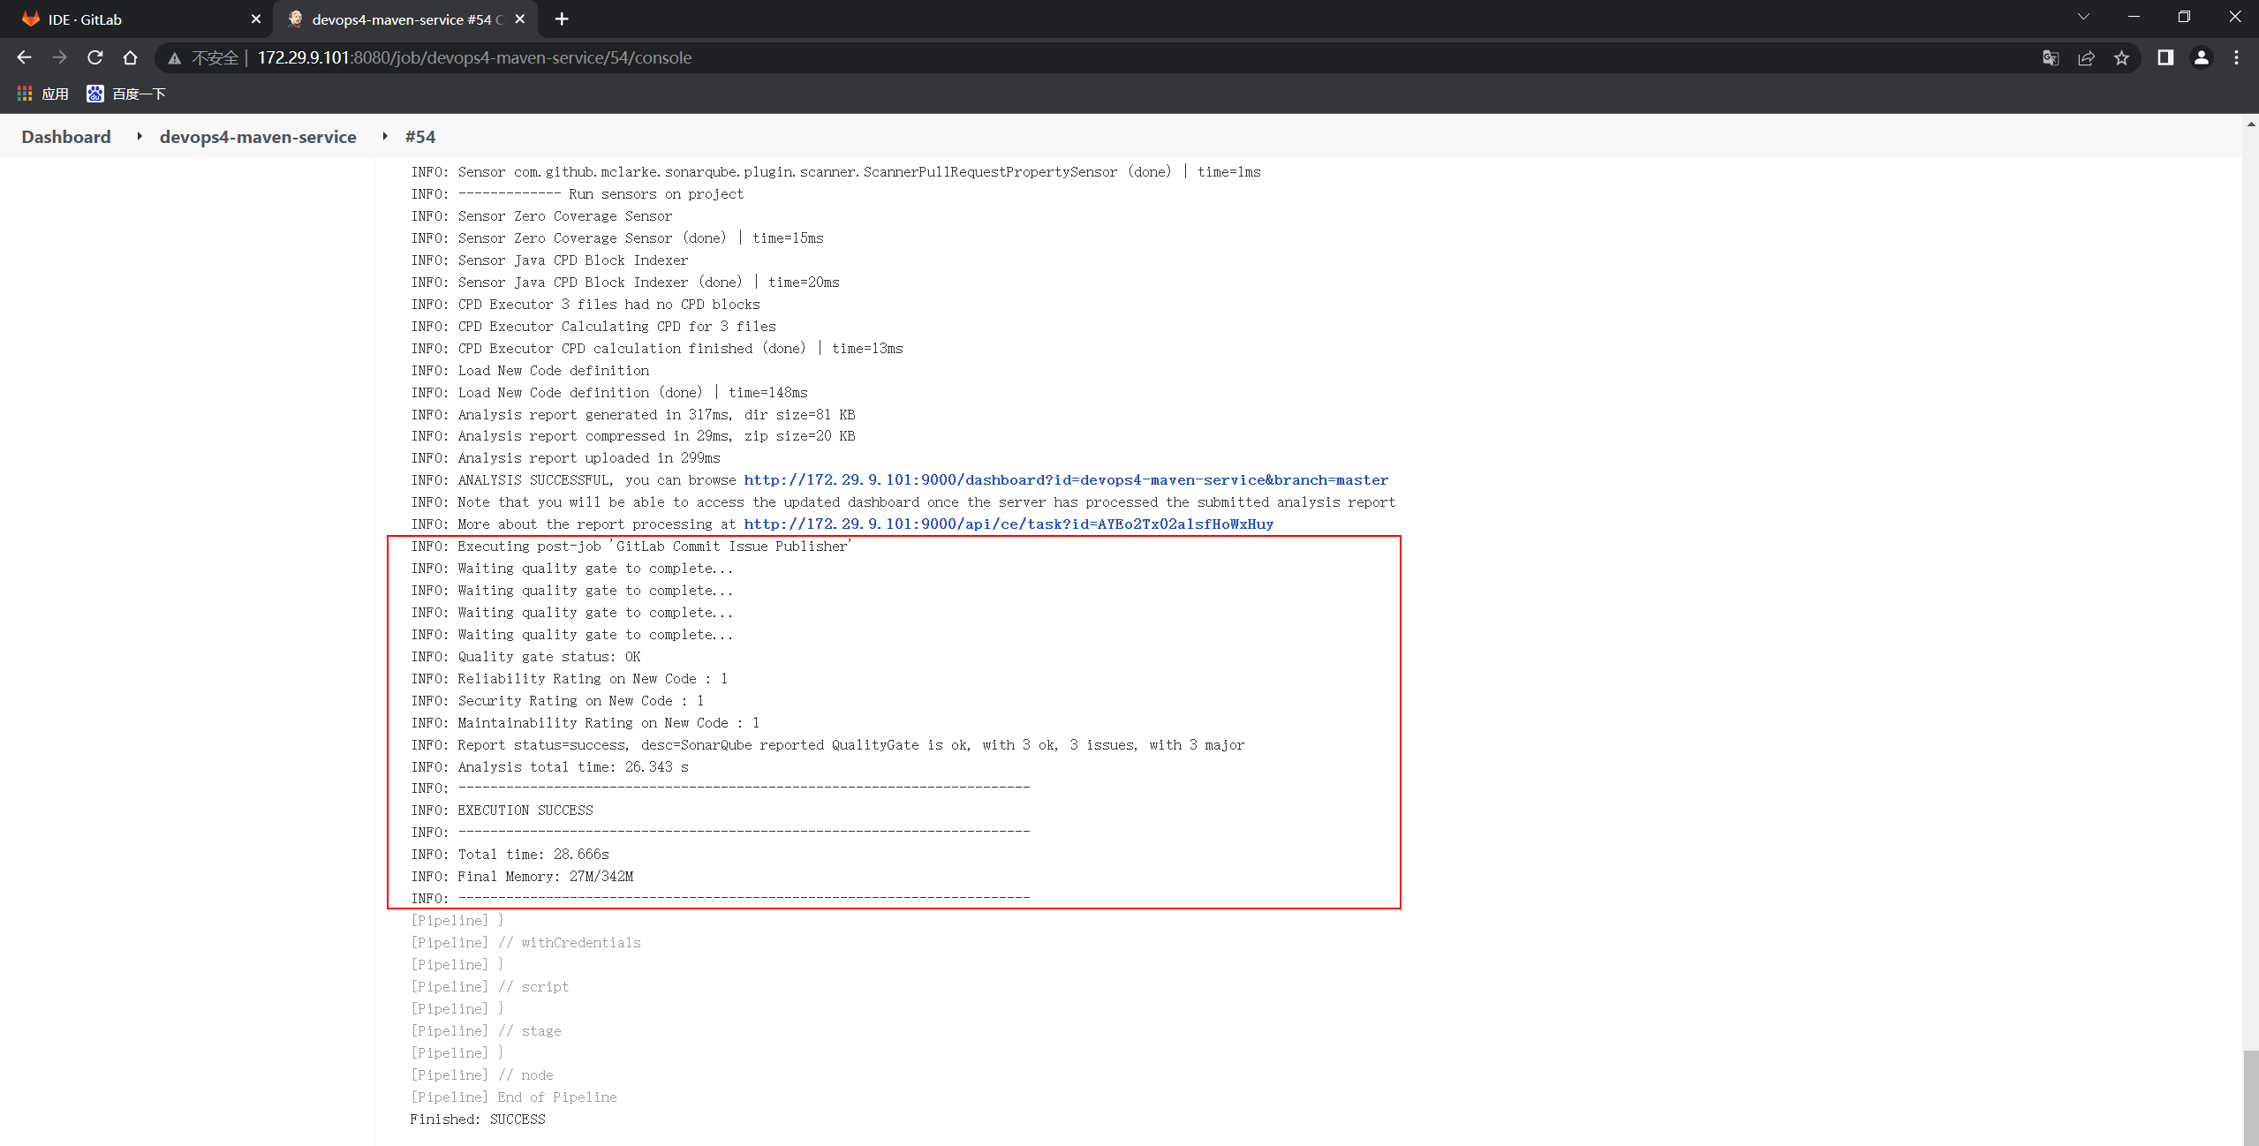Open the browser home page
Screen dimensions: 2259x1146
pyautogui.click(x=130, y=57)
